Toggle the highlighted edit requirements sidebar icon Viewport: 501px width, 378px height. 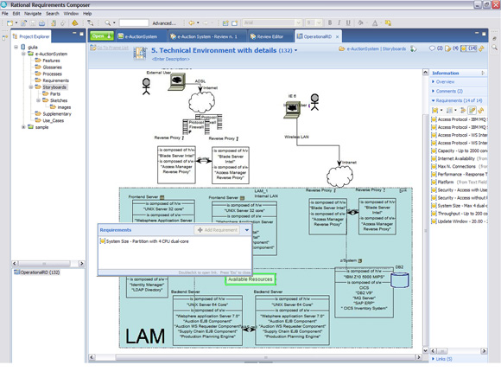tap(472, 111)
